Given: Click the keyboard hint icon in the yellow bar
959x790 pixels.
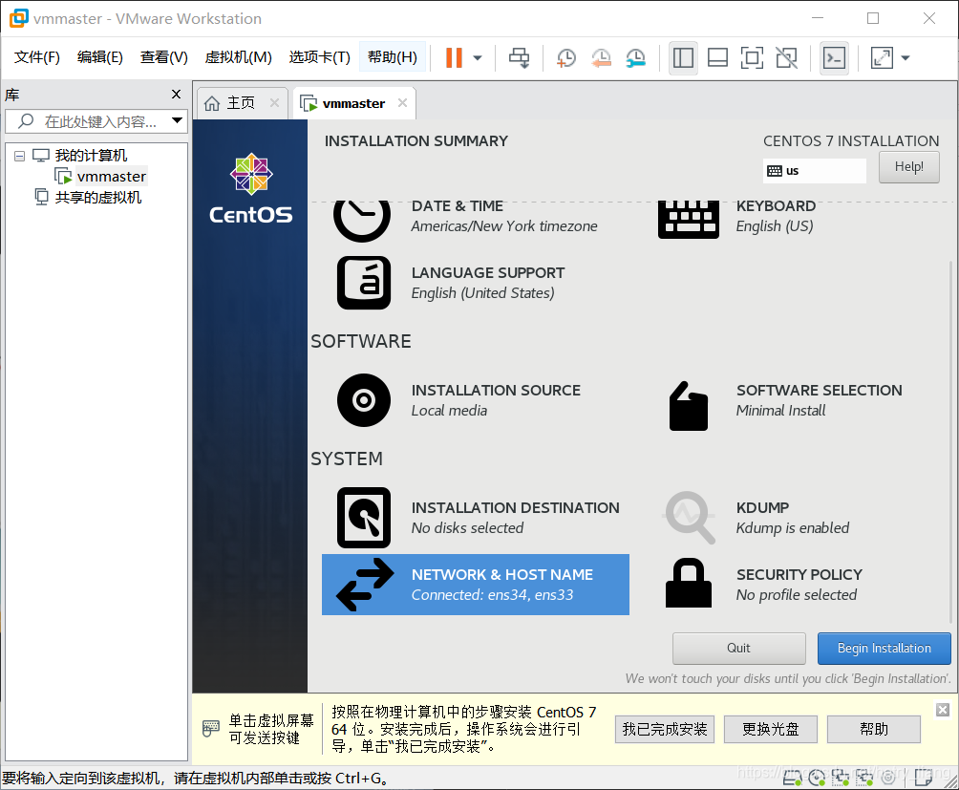Looking at the screenshot, I should pos(210,728).
